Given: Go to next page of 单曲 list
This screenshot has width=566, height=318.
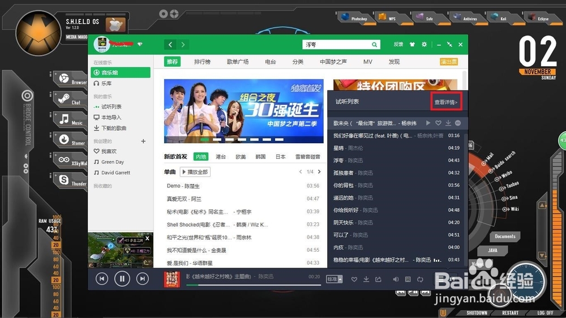Looking at the screenshot, I should point(319,172).
